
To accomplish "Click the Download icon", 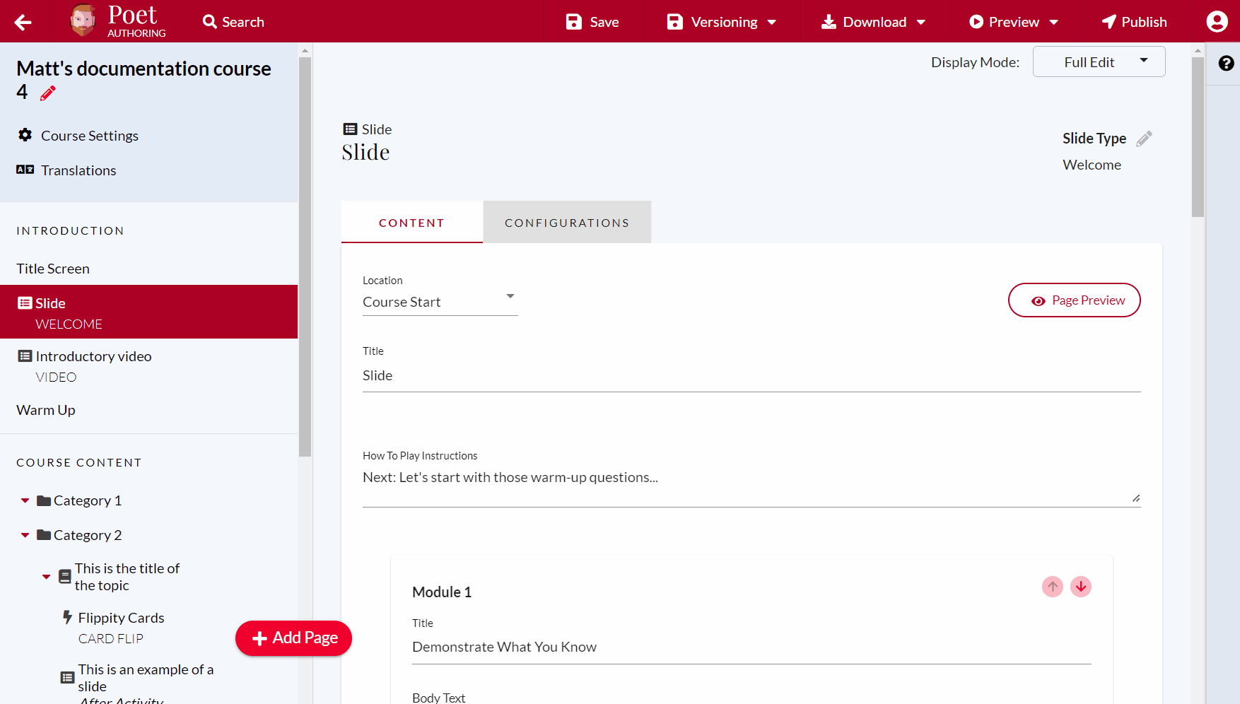I will pyautogui.click(x=828, y=21).
